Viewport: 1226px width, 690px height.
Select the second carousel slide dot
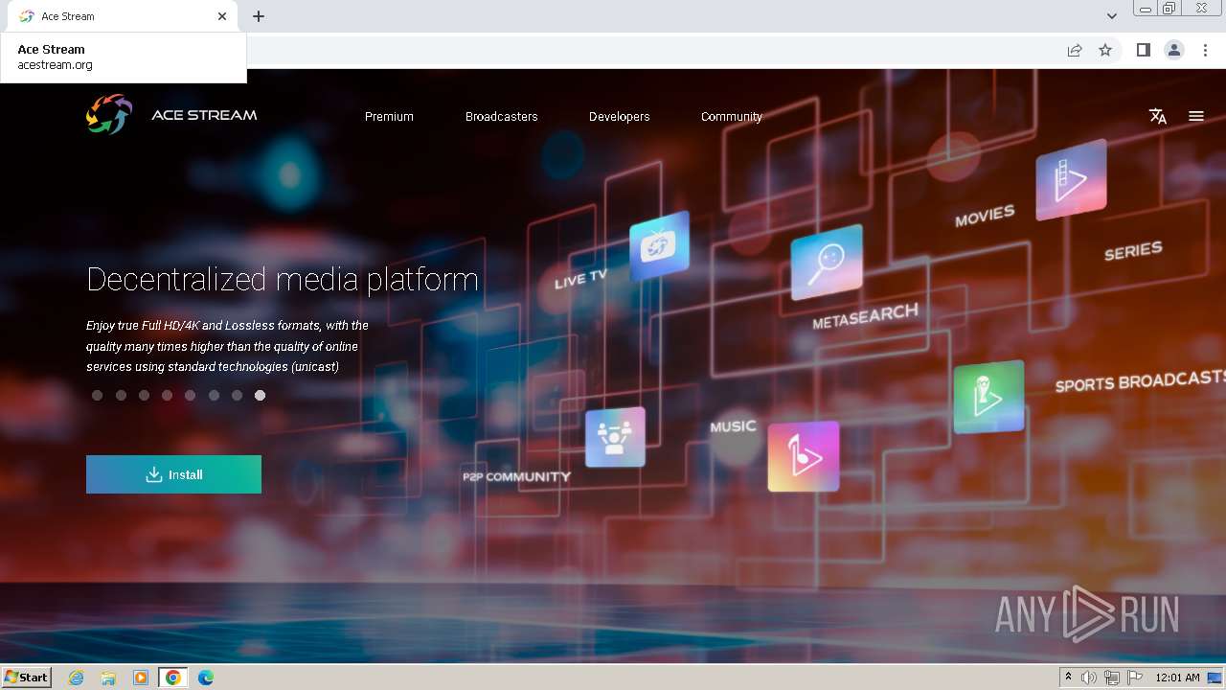click(x=121, y=395)
